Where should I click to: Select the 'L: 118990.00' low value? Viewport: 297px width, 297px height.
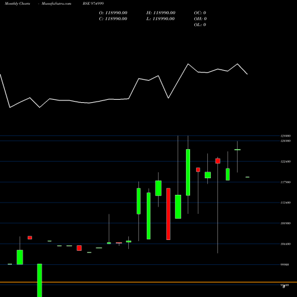160,19
